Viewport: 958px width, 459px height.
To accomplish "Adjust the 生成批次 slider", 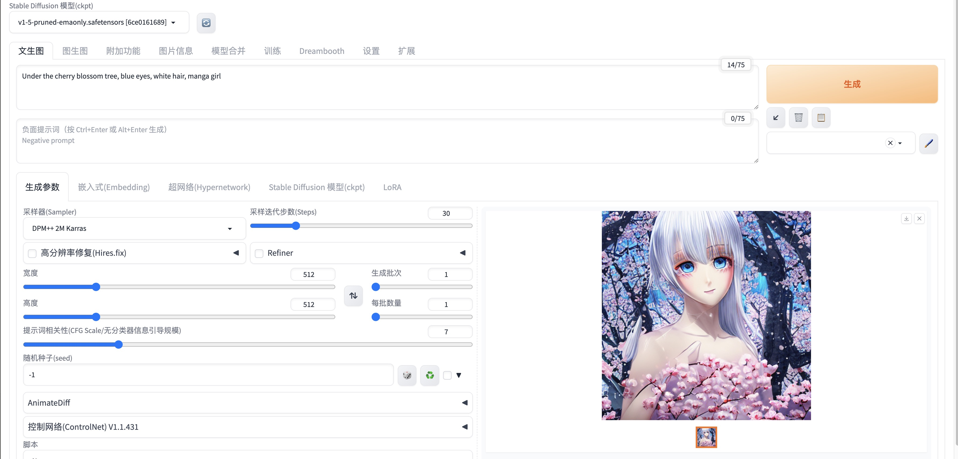I will tap(422, 287).
